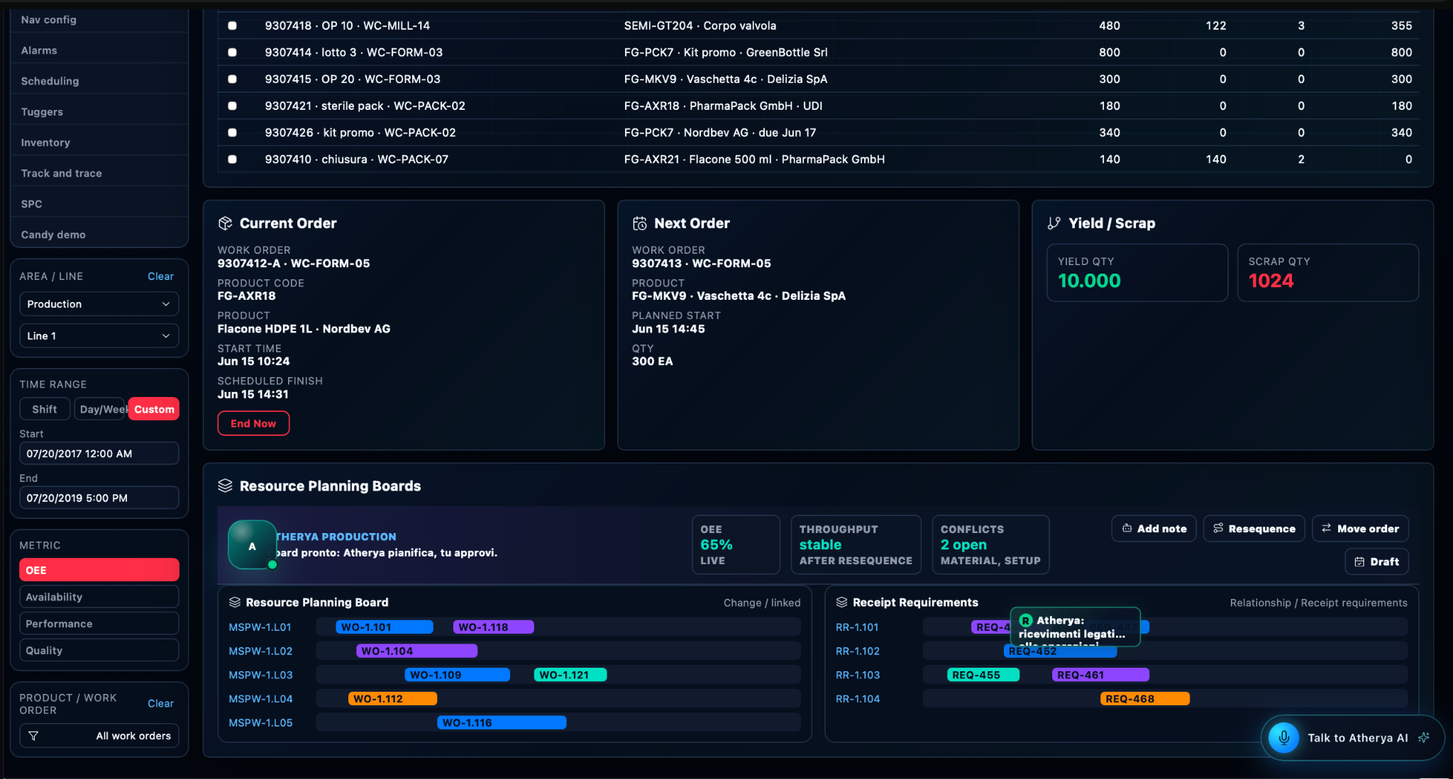Click the Add note button
Image resolution: width=1453 pixels, height=779 pixels.
coord(1154,528)
